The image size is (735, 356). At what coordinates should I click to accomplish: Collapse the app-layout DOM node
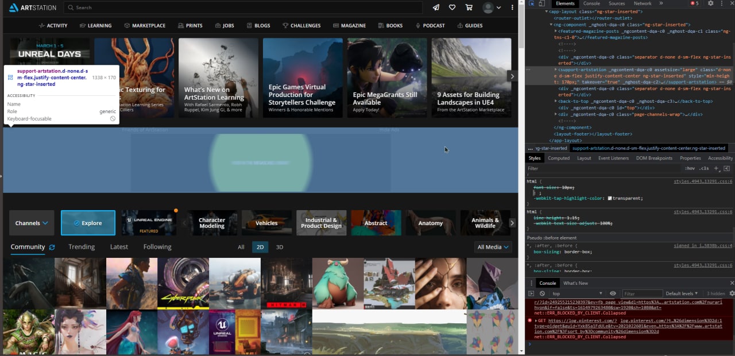coord(547,11)
